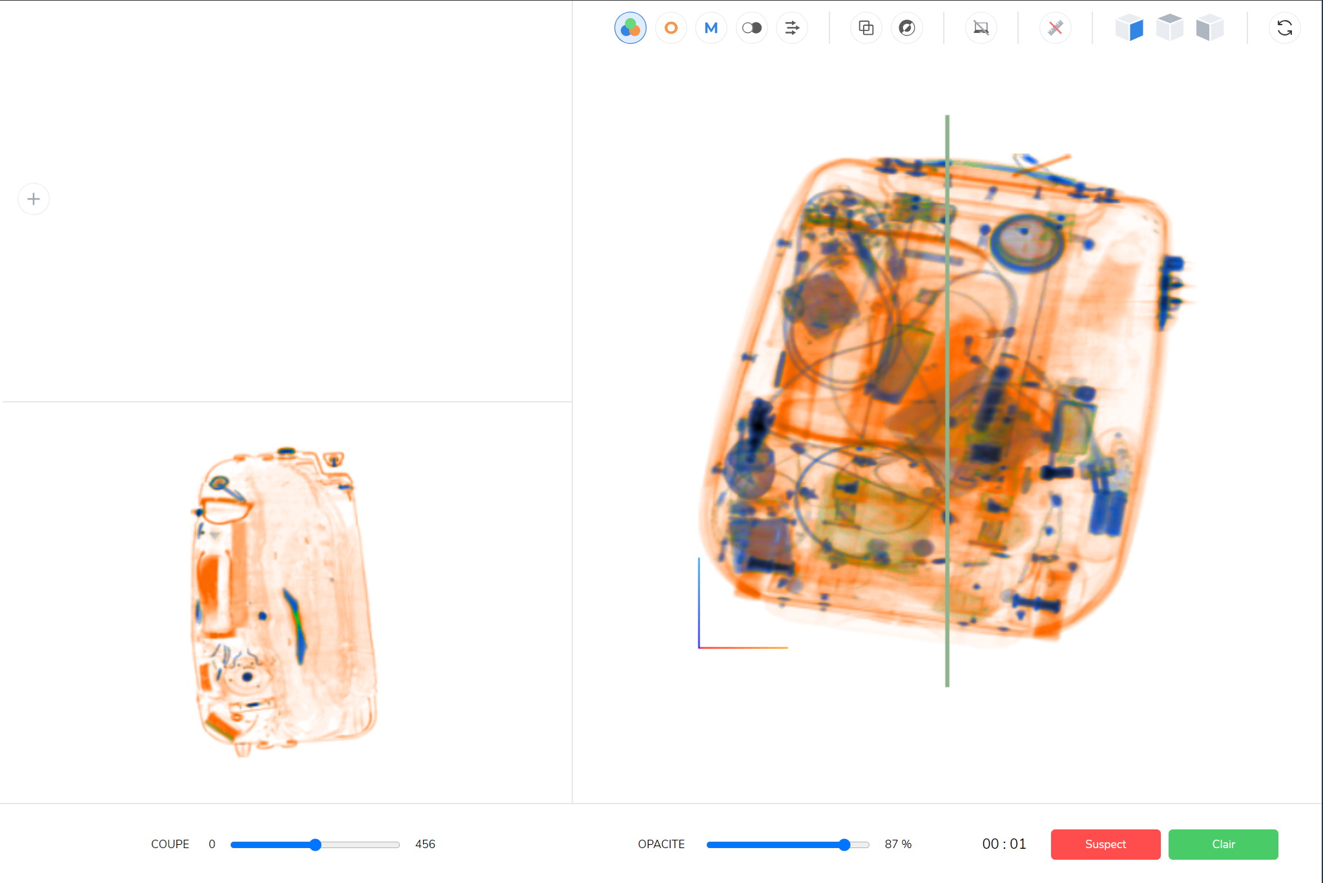Click the 456 maximum coupe value
The height and width of the screenshot is (883, 1323).
425,844
